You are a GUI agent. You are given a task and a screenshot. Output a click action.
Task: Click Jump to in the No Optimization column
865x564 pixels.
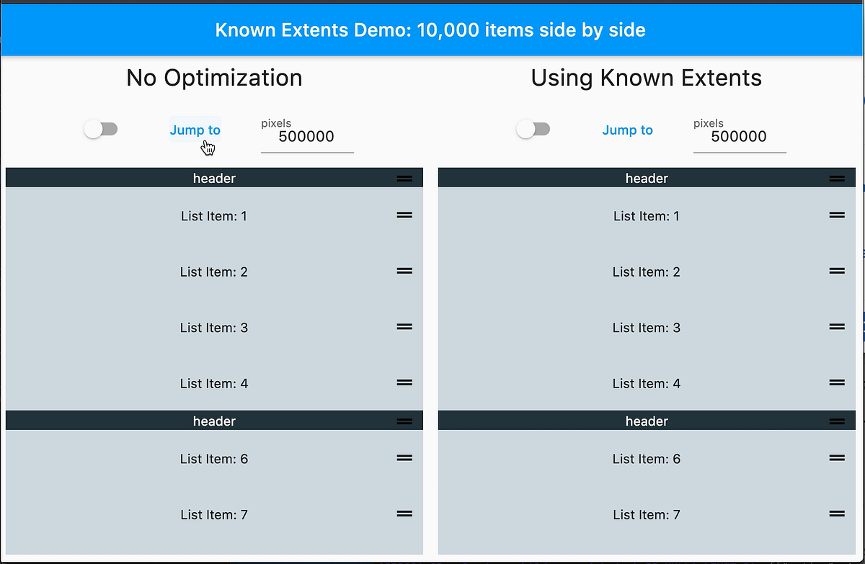(195, 130)
